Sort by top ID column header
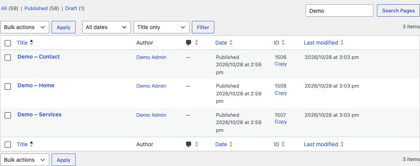The width and height of the screenshot is (420, 166). tap(277, 43)
